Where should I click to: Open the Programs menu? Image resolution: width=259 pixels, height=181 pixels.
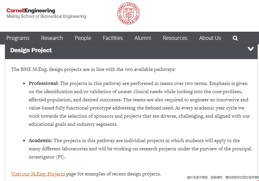click(18, 38)
